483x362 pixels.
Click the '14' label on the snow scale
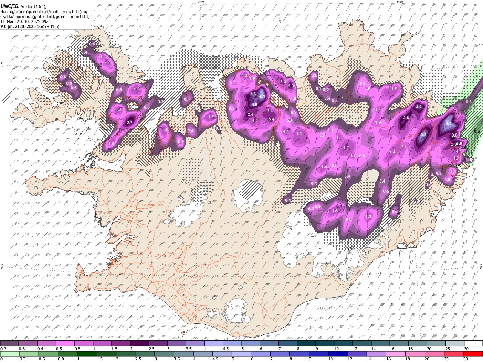click(x=374, y=349)
